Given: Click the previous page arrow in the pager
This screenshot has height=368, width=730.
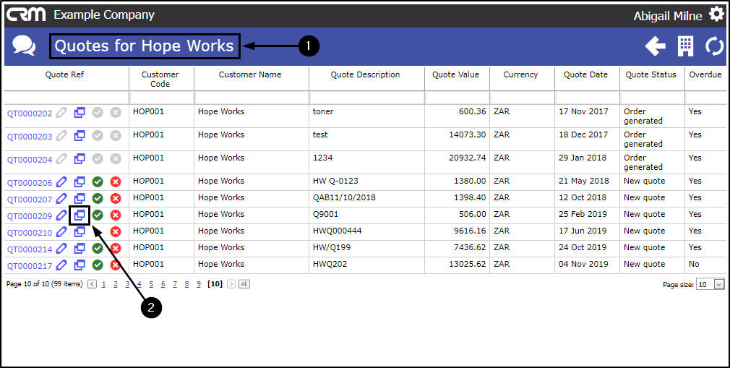Looking at the screenshot, I should pos(93,283).
